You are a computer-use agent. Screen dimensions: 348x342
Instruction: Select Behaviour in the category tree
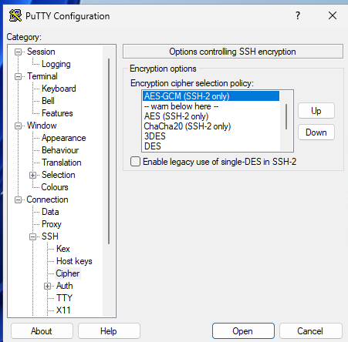[x=60, y=150]
